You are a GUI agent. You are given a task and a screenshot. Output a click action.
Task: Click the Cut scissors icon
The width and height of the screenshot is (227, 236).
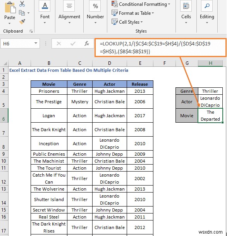[x=22, y=4]
